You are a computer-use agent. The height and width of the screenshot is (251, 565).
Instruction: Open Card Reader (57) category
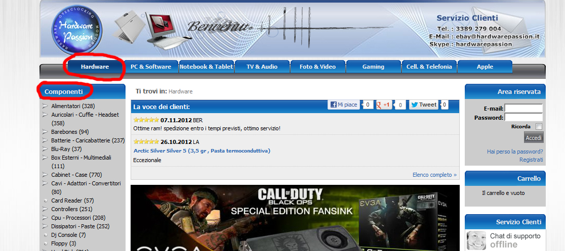[x=72, y=200]
